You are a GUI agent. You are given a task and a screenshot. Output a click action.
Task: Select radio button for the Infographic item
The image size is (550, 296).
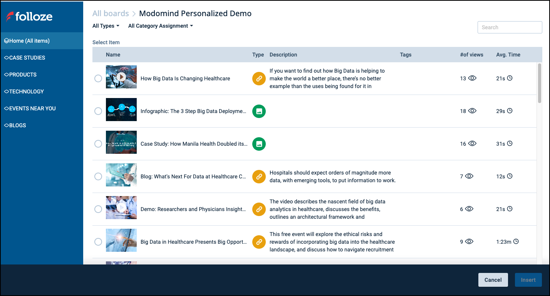[98, 111]
